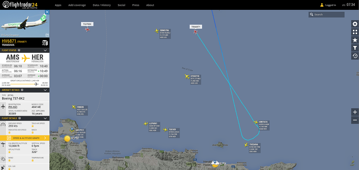Zoom in the map with plus button
The height and width of the screenshot is (170, 359).
click(x=355, y=112)
